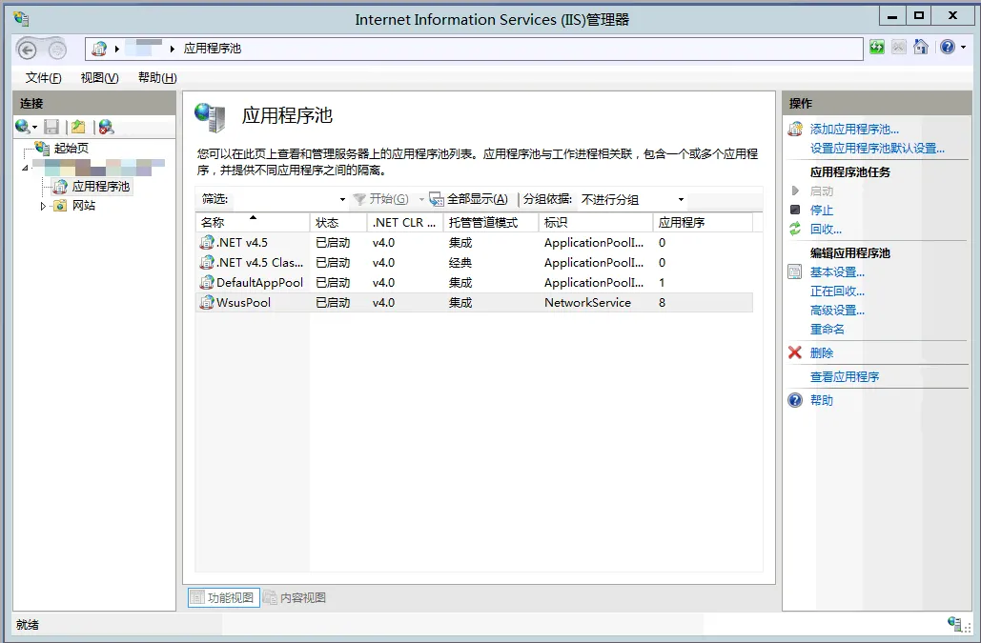The height and width of the screenshot is (643, 981).
Task: Click the basic settings list icon
Action: 795,271
